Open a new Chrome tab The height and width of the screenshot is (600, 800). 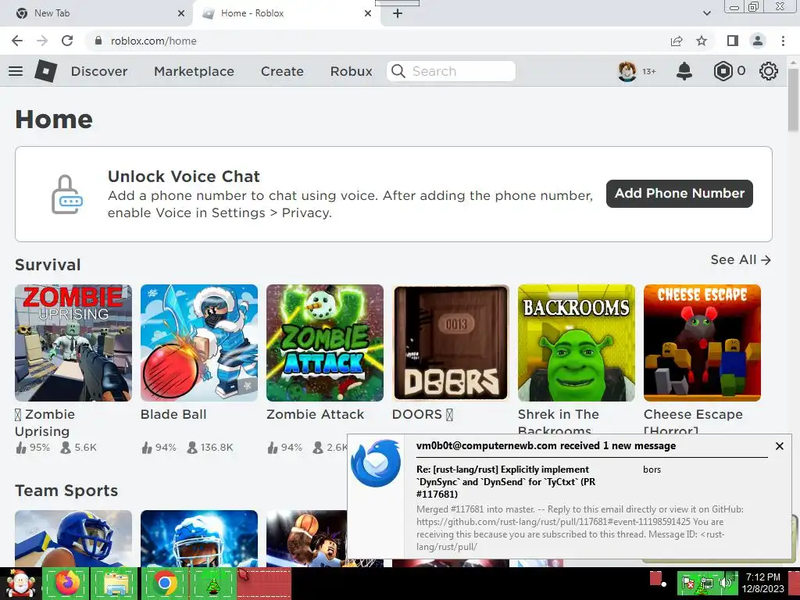[x=398, y=13]
